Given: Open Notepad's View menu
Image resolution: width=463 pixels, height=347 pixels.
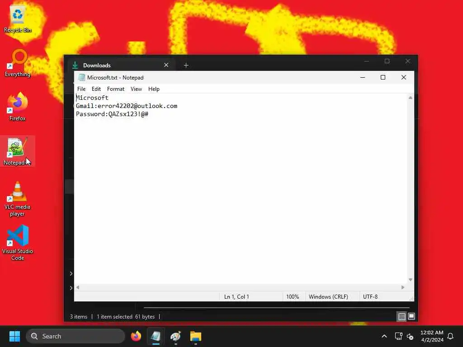Looking at the screenshot, I should click(136, 89).
